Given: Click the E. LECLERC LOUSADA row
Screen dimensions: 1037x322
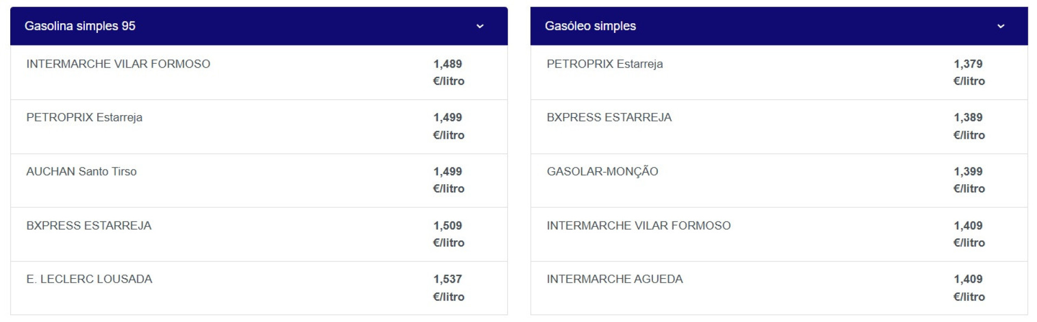Looking at the screenshot, I should coord(89,279).
